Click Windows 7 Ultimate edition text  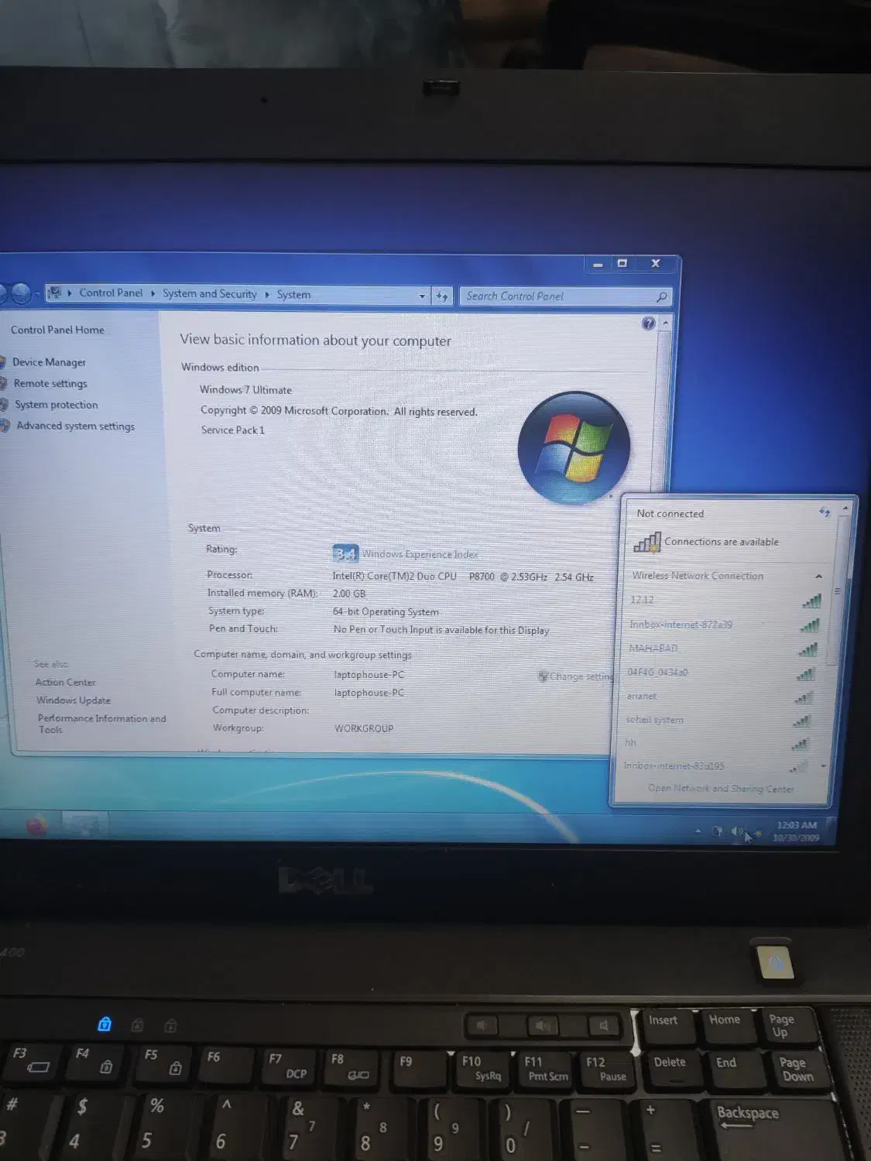tap(245, 390)
